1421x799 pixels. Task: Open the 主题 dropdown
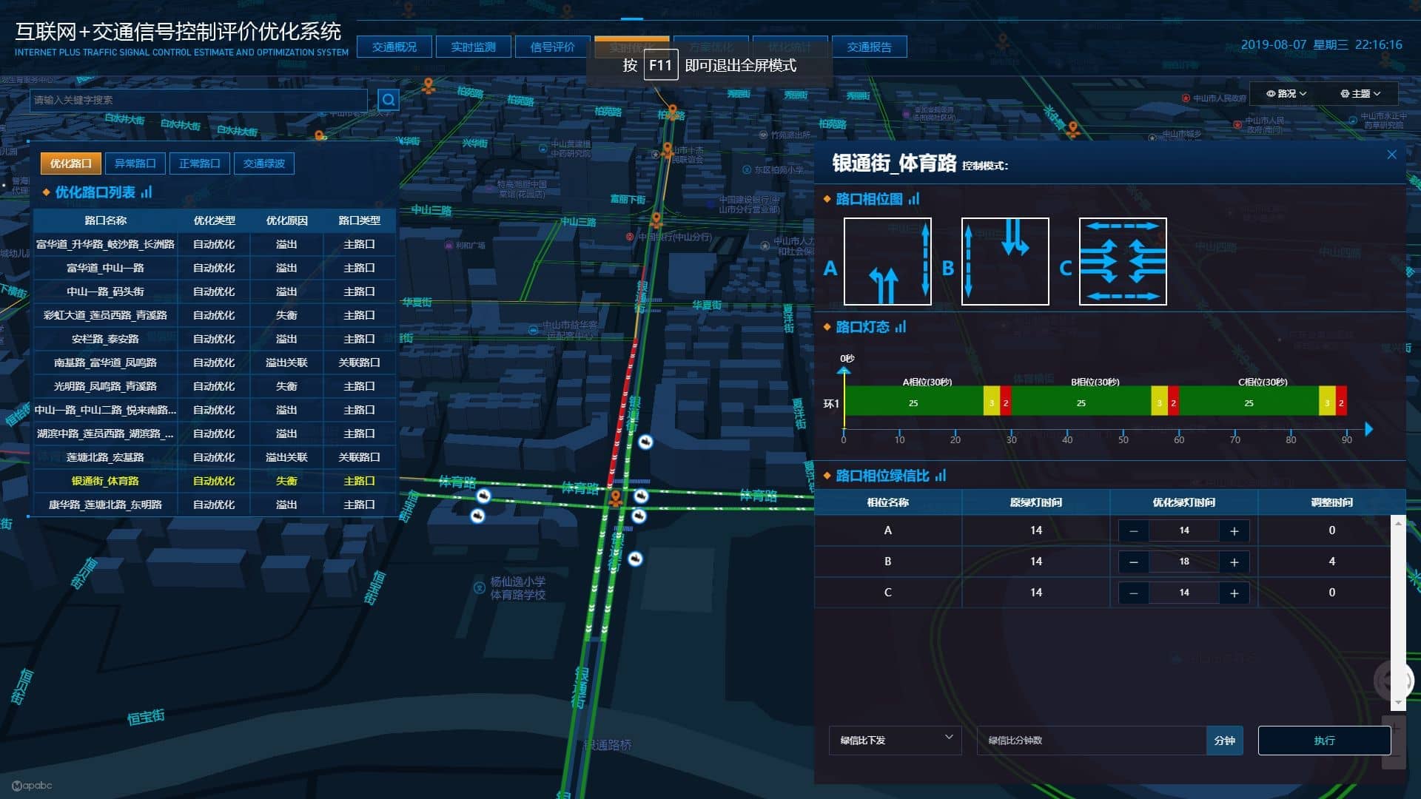point(1360,94)
